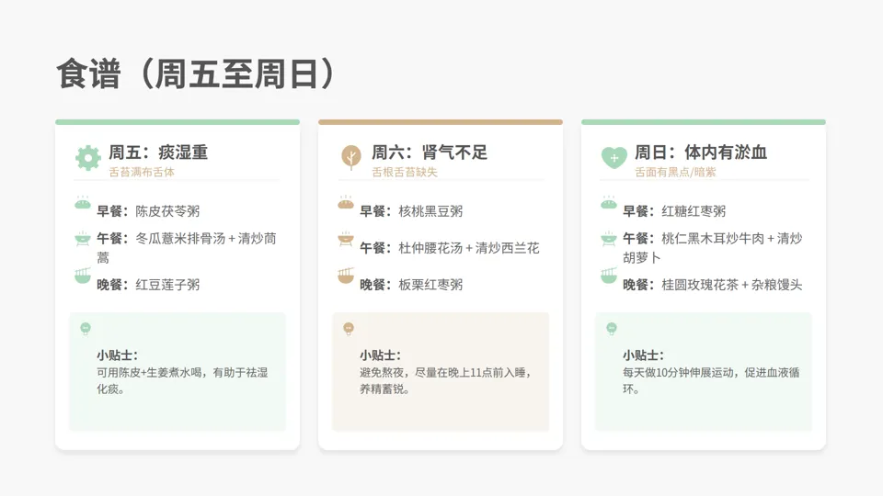Image resolution: width=883 pixels, height=496 pixels.
Task: Click the heading 周六：肾气不足
Action: 430,152
